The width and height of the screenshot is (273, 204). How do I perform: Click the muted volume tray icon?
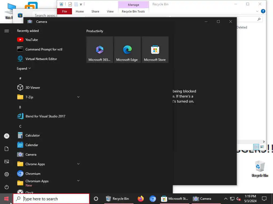coord(238,199)
